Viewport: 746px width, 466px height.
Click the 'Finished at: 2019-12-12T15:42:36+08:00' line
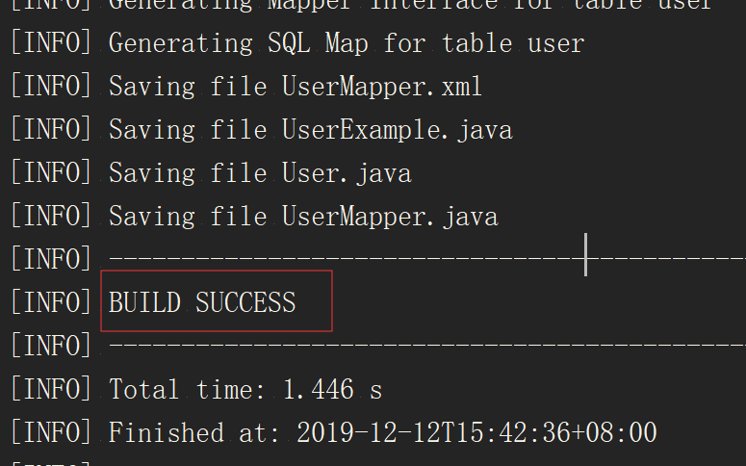(333, 432)
